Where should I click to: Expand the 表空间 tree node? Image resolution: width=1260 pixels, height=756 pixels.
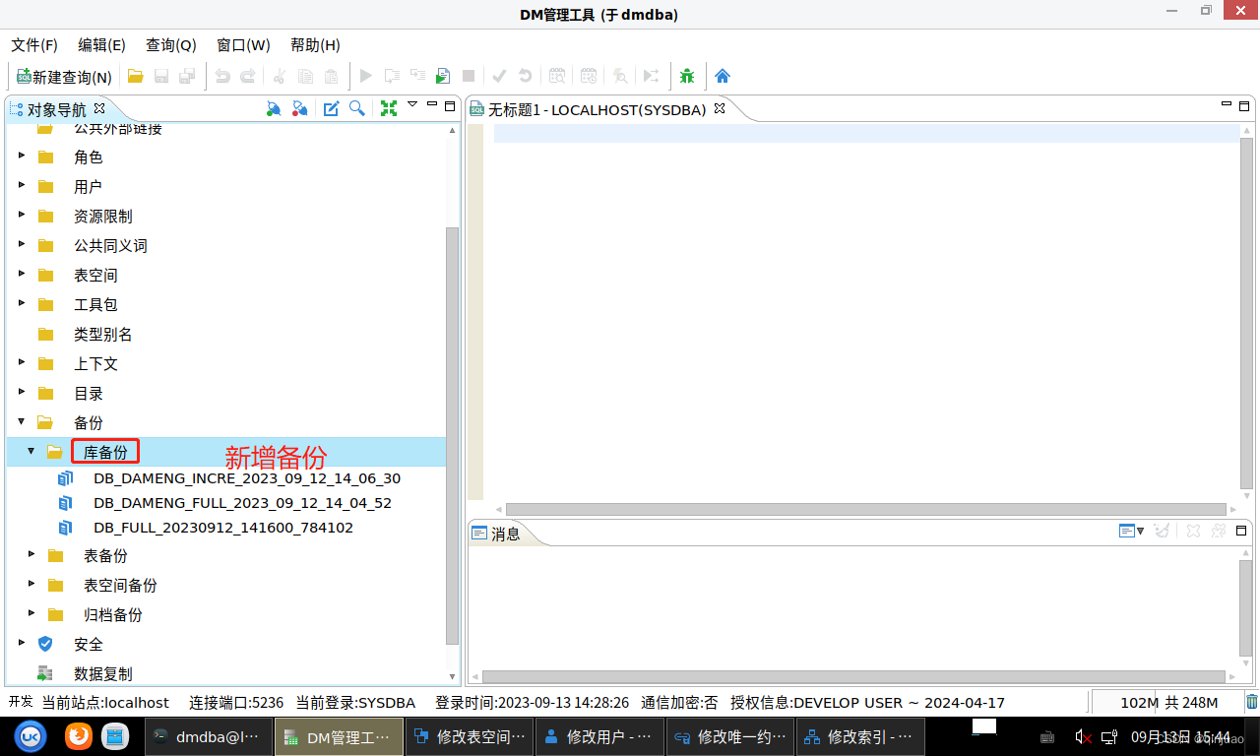pos(22,274)
